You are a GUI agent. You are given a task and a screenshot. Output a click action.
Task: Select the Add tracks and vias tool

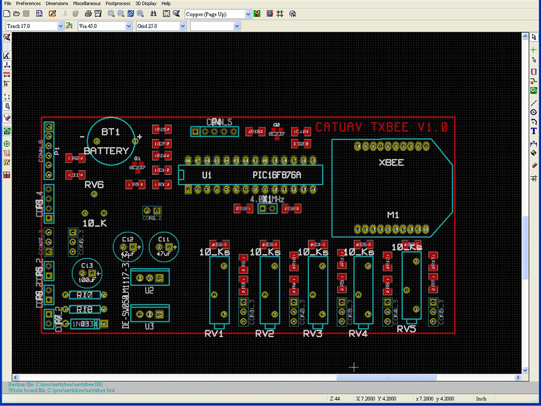point(534,81)
